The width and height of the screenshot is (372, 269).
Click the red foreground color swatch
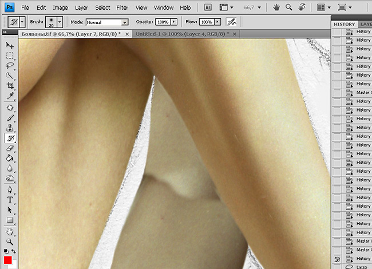[7, 260]
